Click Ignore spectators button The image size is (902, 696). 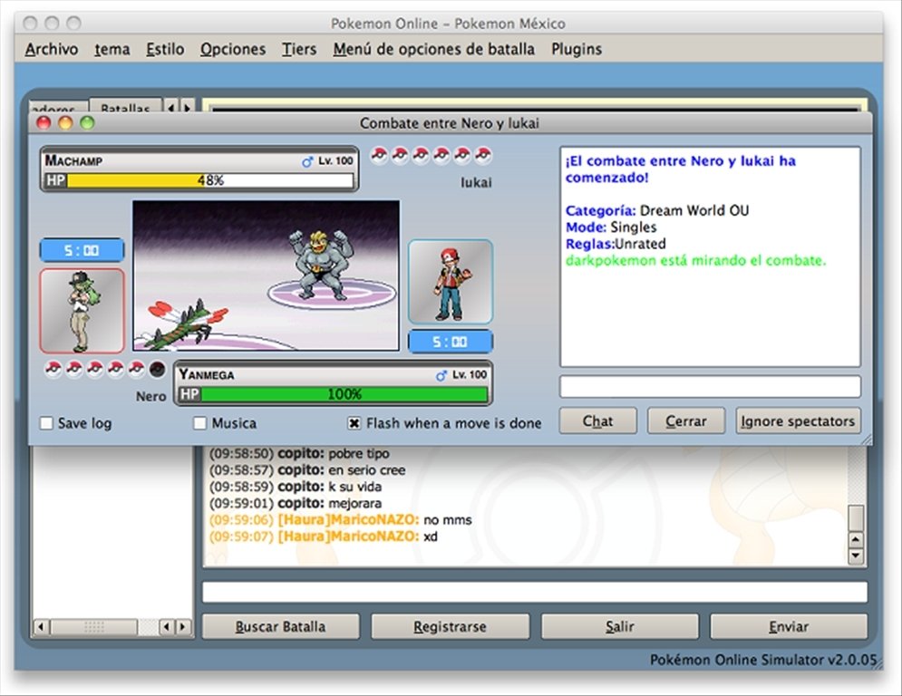click(x=798, y=421)
